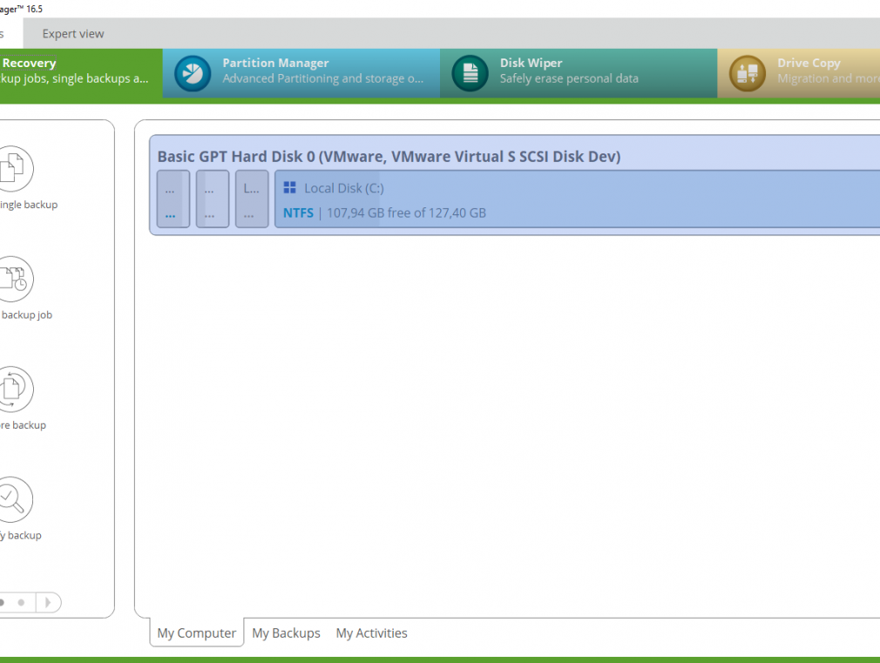Click the Windows logo on Local Disk (C:)
Viewport: 880px width, 663px height.
point(289,187)
